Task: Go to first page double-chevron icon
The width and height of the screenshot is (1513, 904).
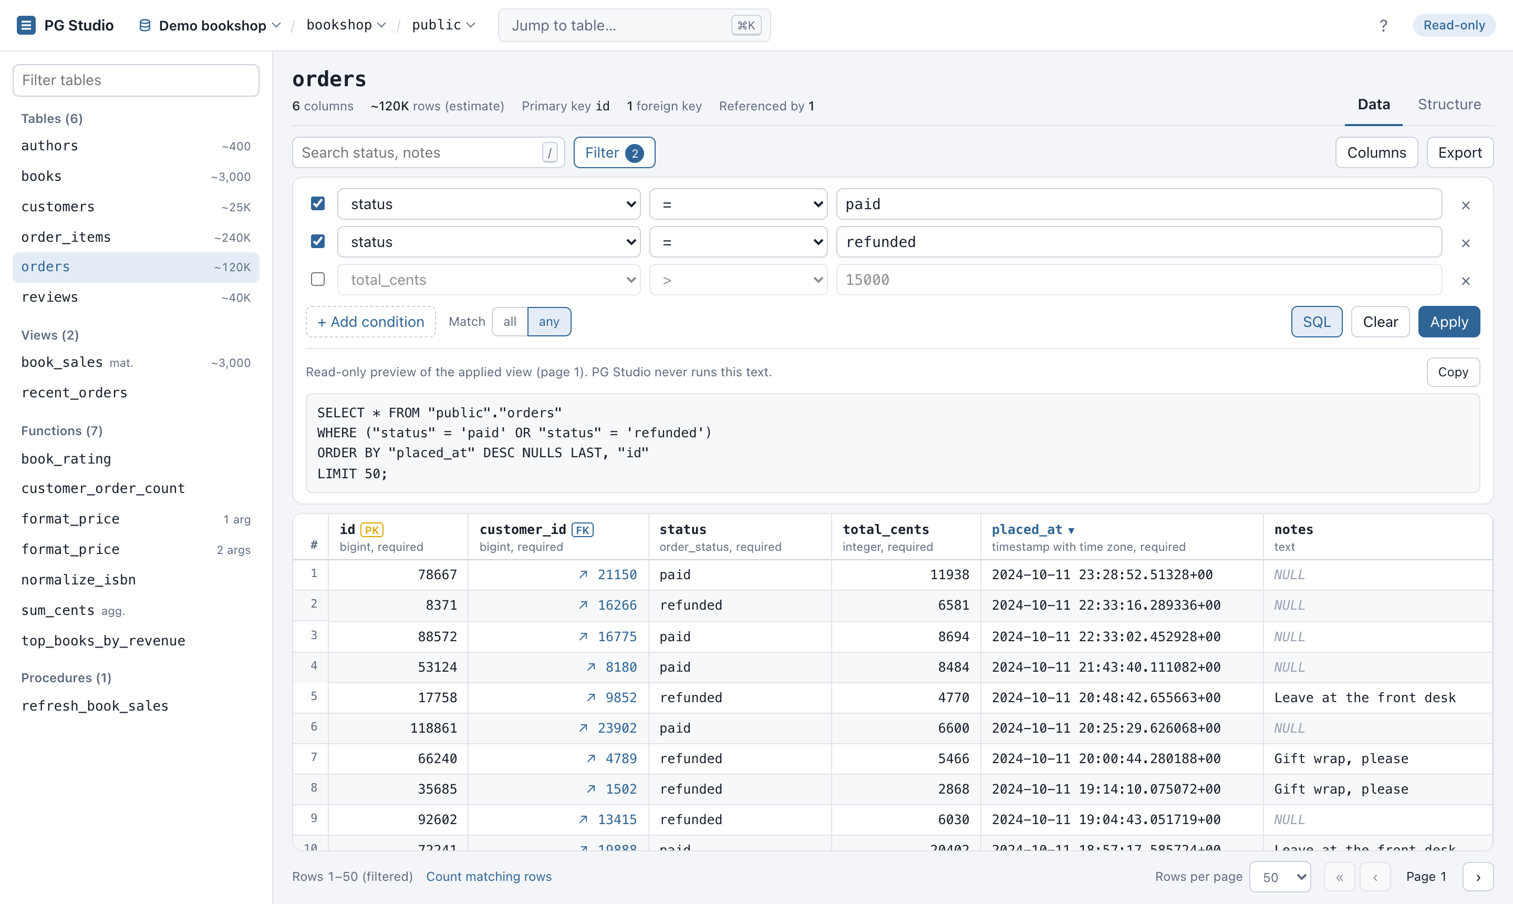Action: click(x=1340, y=877)
